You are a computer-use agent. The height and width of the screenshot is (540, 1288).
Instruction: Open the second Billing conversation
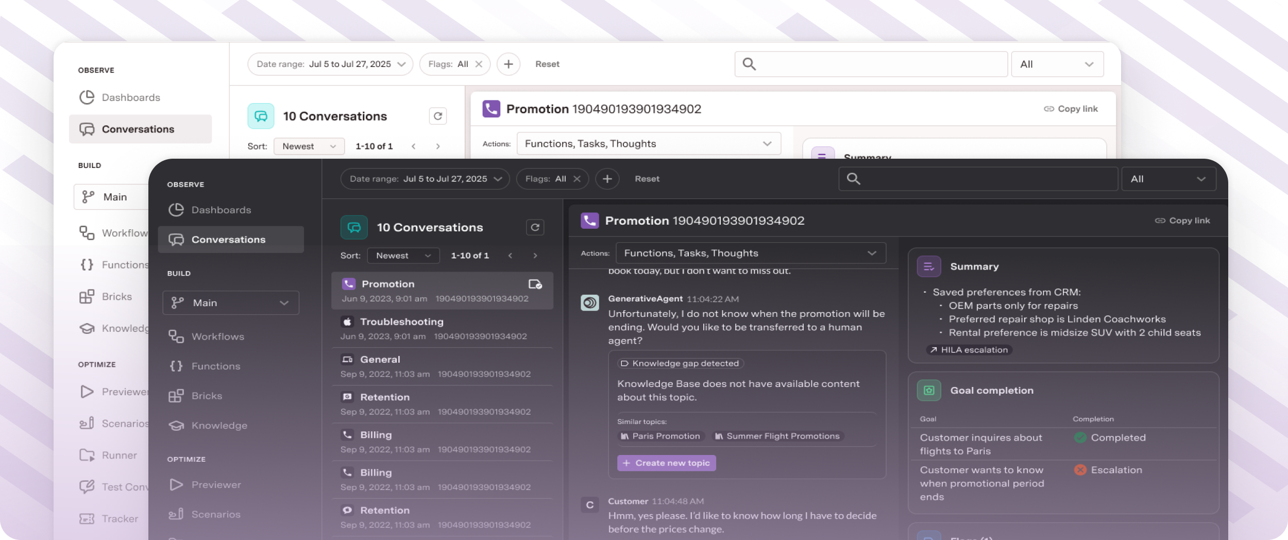coord(442,479)
